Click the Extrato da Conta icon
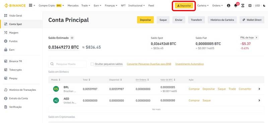Viewport: 268px width, 123px height. (6, 98)
